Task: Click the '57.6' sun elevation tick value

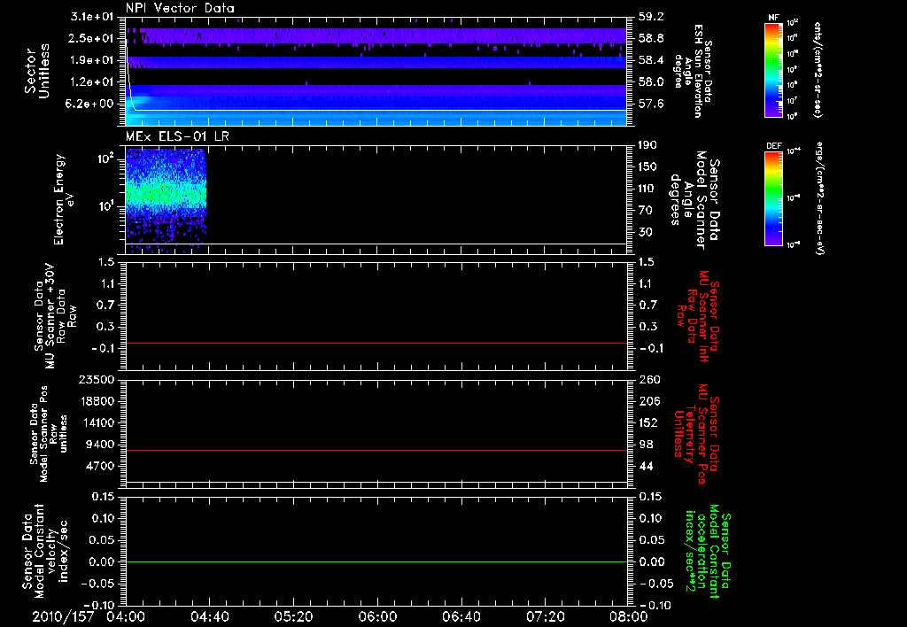Action: tap(651, 104)
